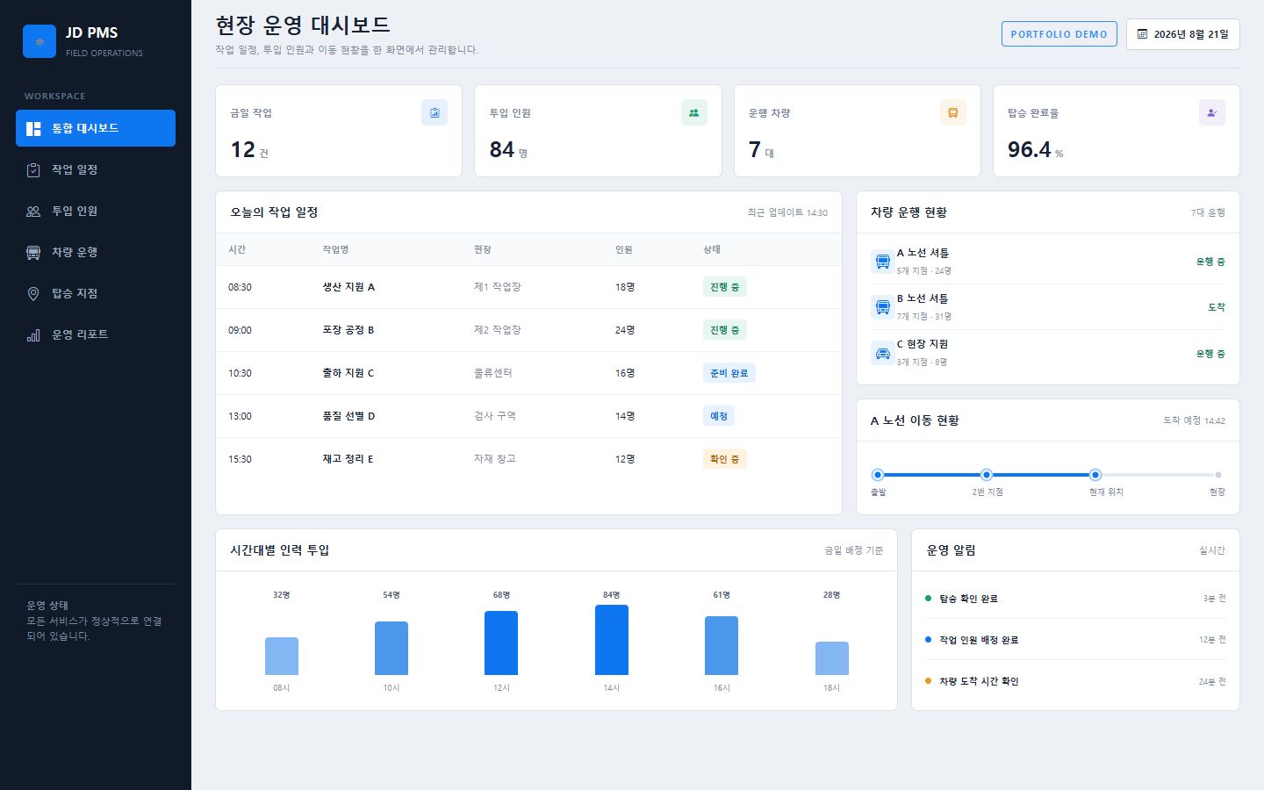The image size is (1264, 790).
Task: Open the 통합 대시보드 menu item
Action: 96,128
